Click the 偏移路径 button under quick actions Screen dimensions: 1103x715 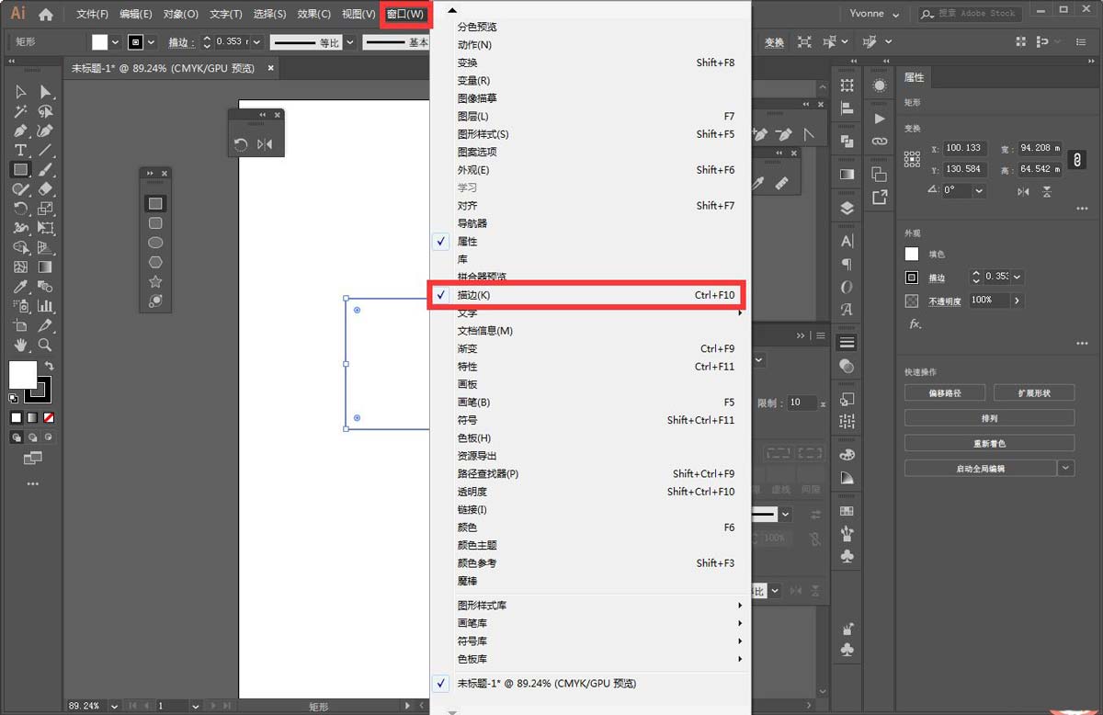944,392
